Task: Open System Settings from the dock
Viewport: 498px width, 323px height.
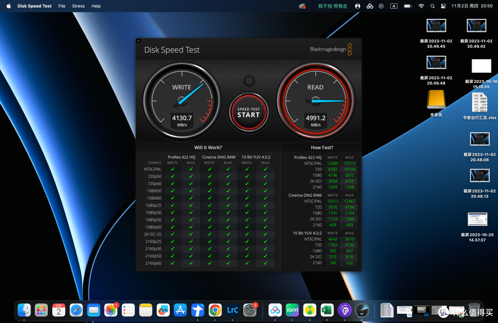Action: click(x=249, y=310)
